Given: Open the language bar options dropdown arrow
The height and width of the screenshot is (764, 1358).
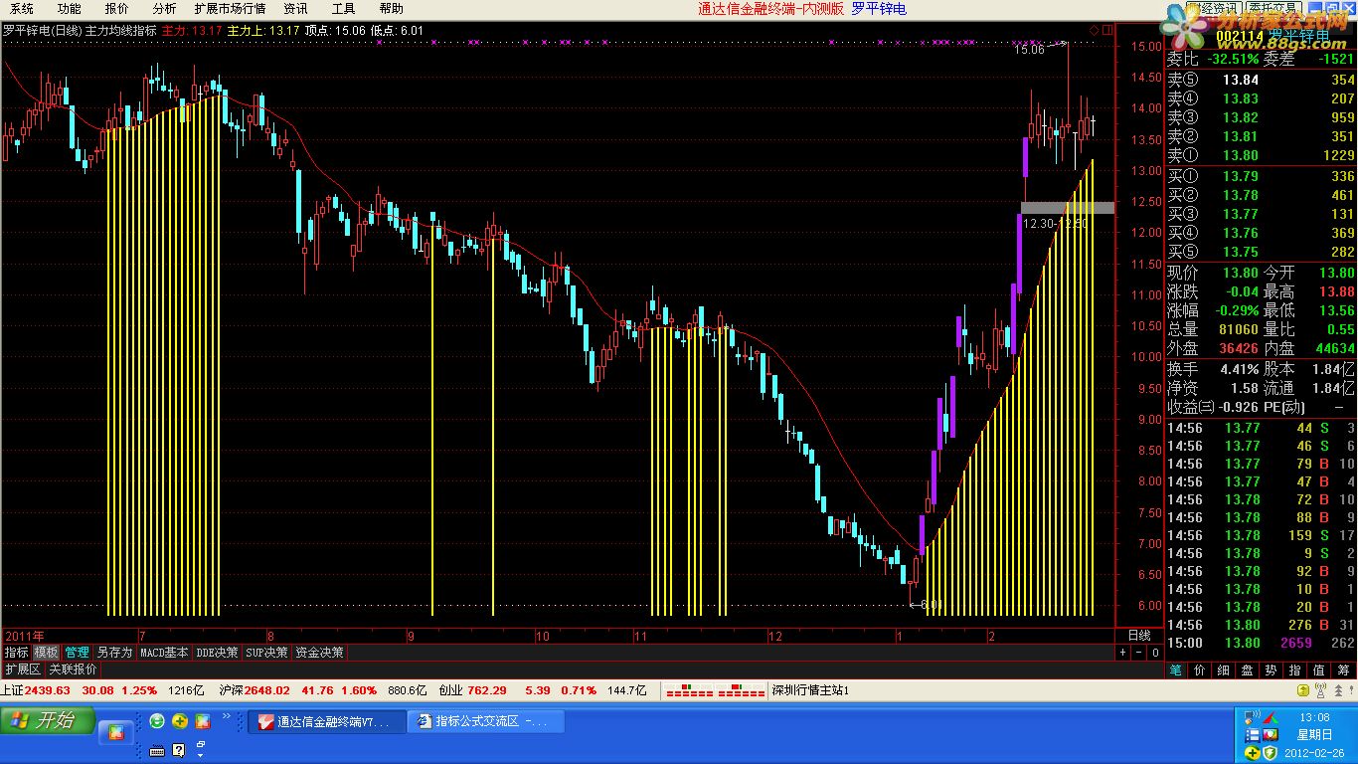Looking at the screenshot, I should pyautogui.click(x=200, y=755).
